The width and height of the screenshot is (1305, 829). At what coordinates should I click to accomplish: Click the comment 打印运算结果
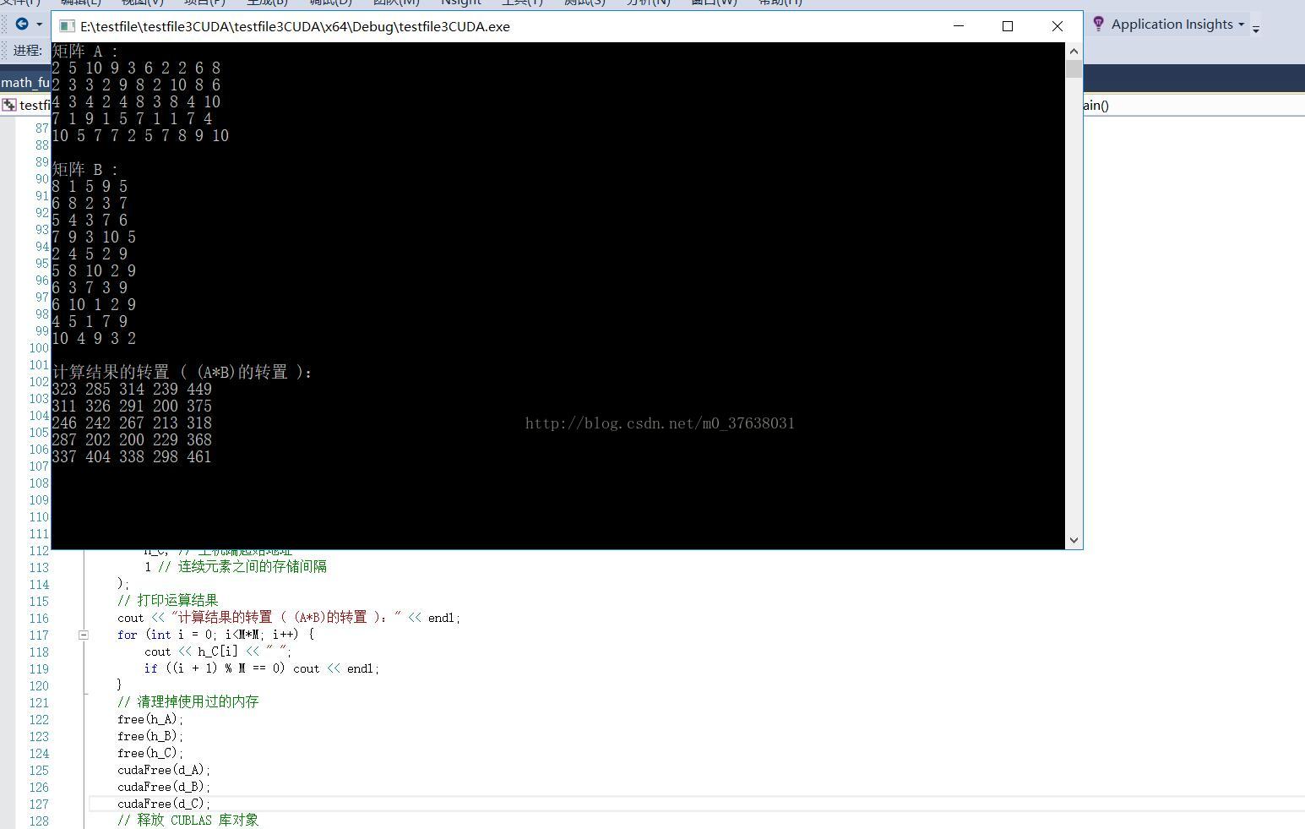(167, 601)
